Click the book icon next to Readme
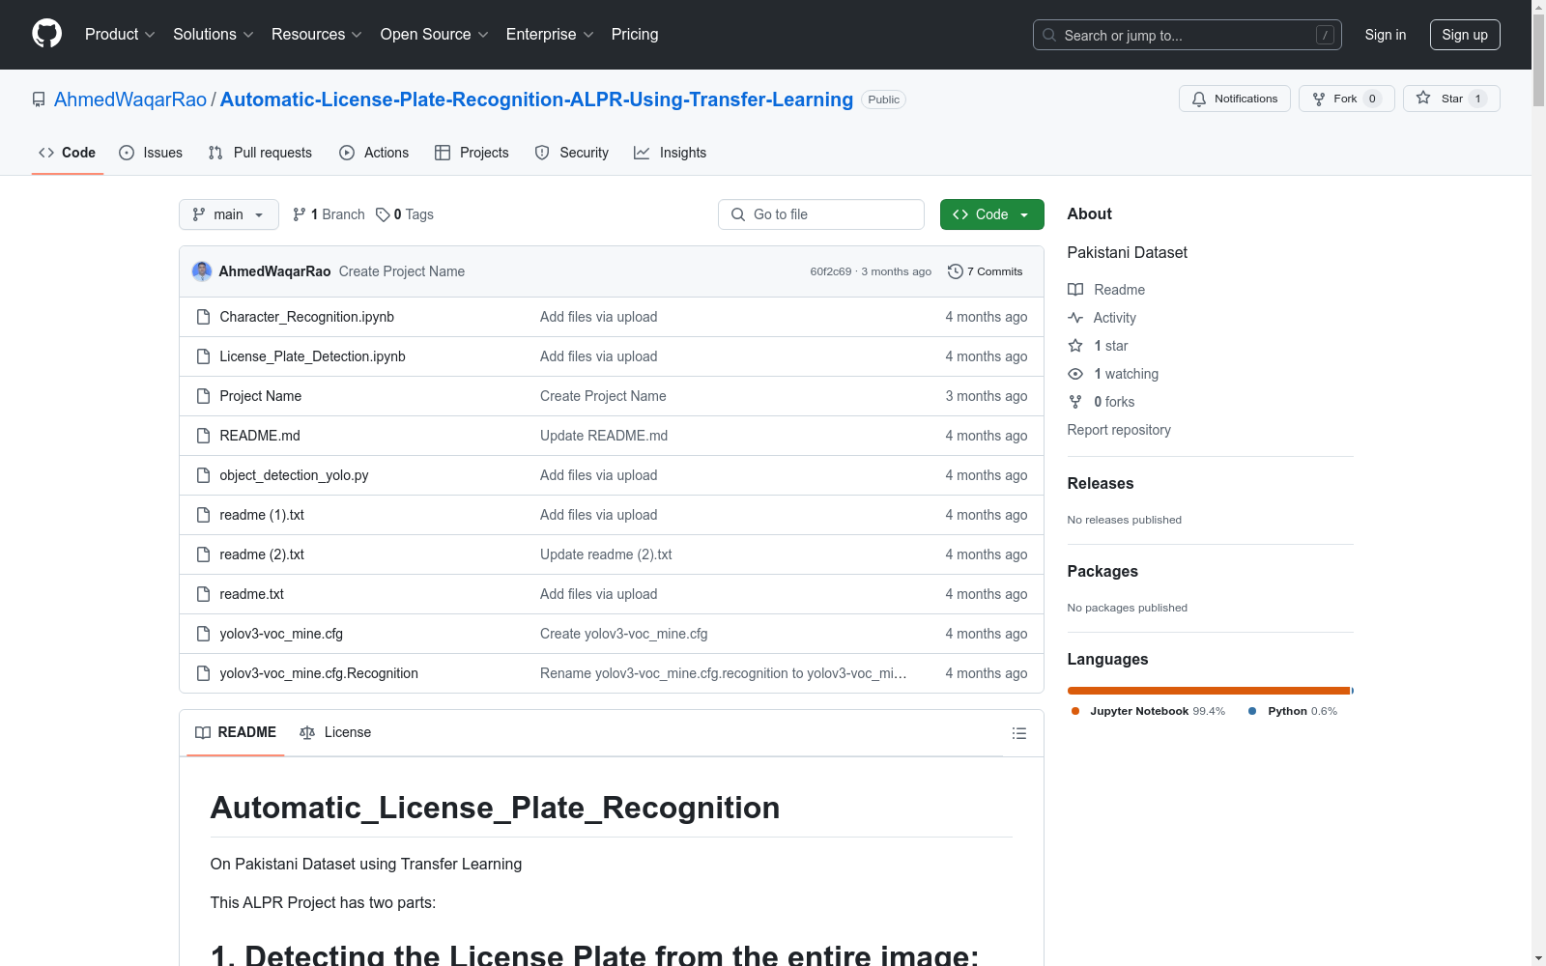This screenshot has height=966, width=1546. (1075, 290)
